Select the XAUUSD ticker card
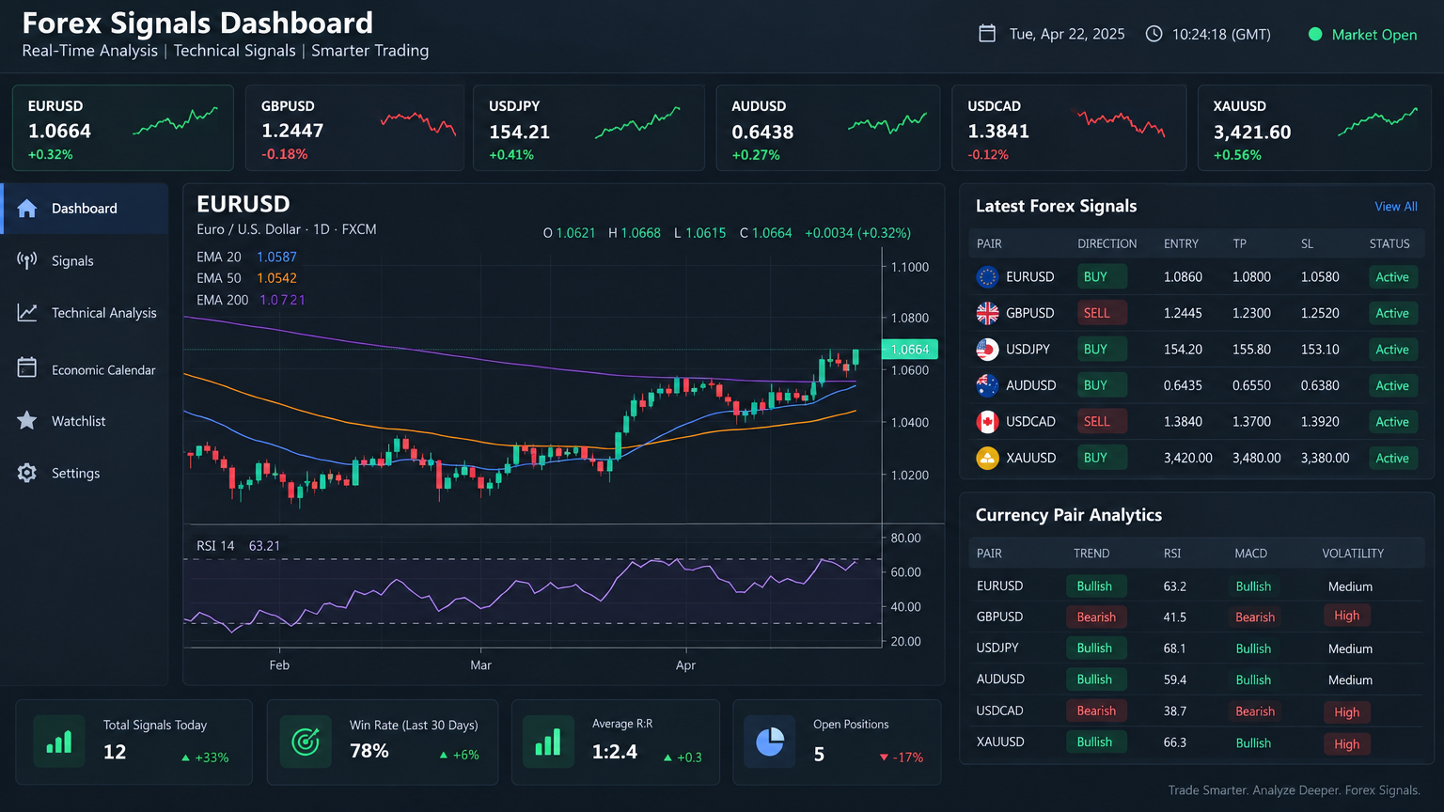The width and height of the screenshot is (1444, 812). click(1314, 128)
